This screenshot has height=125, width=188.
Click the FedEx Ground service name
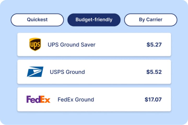76,100
